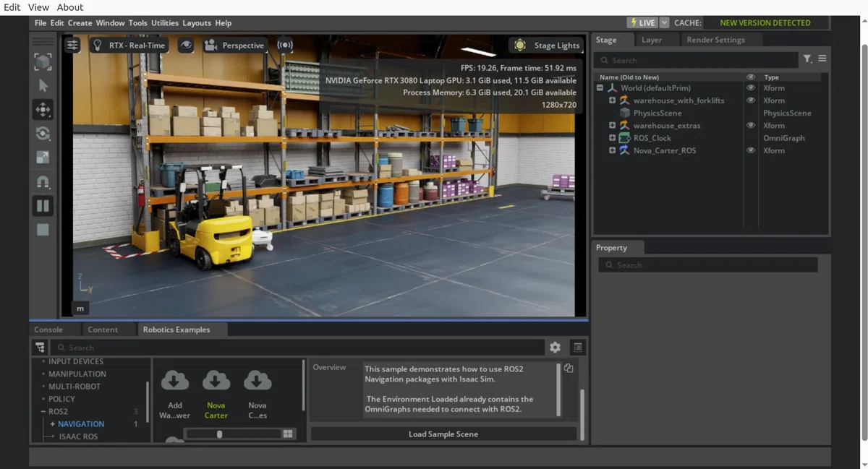Toggle the Robotics Examples tree view icon
The height and width of the screenshot is (469, 868).
40,348
